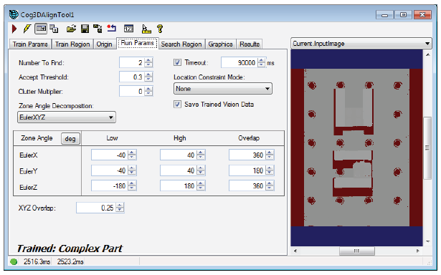Screen dimensions: 441x275
Task: Click the EulerZ Overlap value field
Action: tap(247, 186)
